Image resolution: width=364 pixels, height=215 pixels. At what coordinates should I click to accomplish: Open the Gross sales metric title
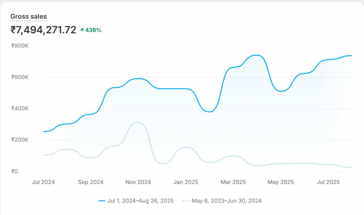(x=28, y=16)
